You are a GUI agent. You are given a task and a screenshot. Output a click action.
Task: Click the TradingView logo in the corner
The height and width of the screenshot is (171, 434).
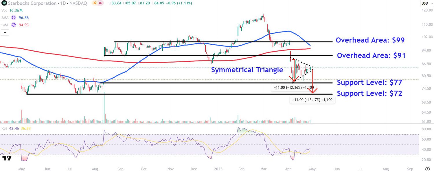[x=7, y=158]
